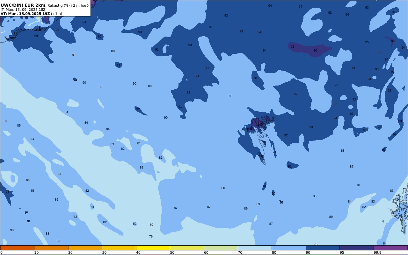Screen dimensions: 408x255
Task: Click the 'Rakastig (%) í 2 m hæð' label
Action: [68, 5]
